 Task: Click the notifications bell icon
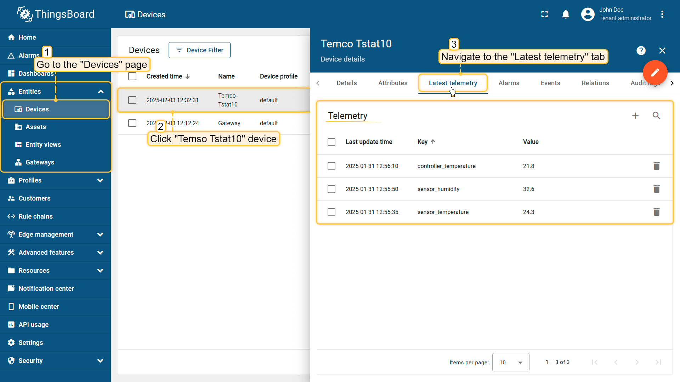tap(566, 15)
